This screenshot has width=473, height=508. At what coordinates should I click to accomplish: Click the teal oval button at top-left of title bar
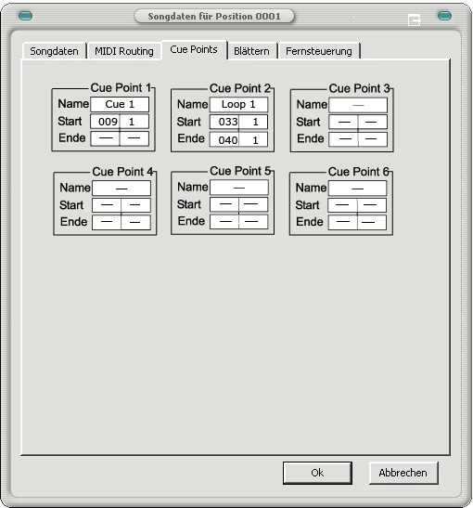tap(26, 16)
